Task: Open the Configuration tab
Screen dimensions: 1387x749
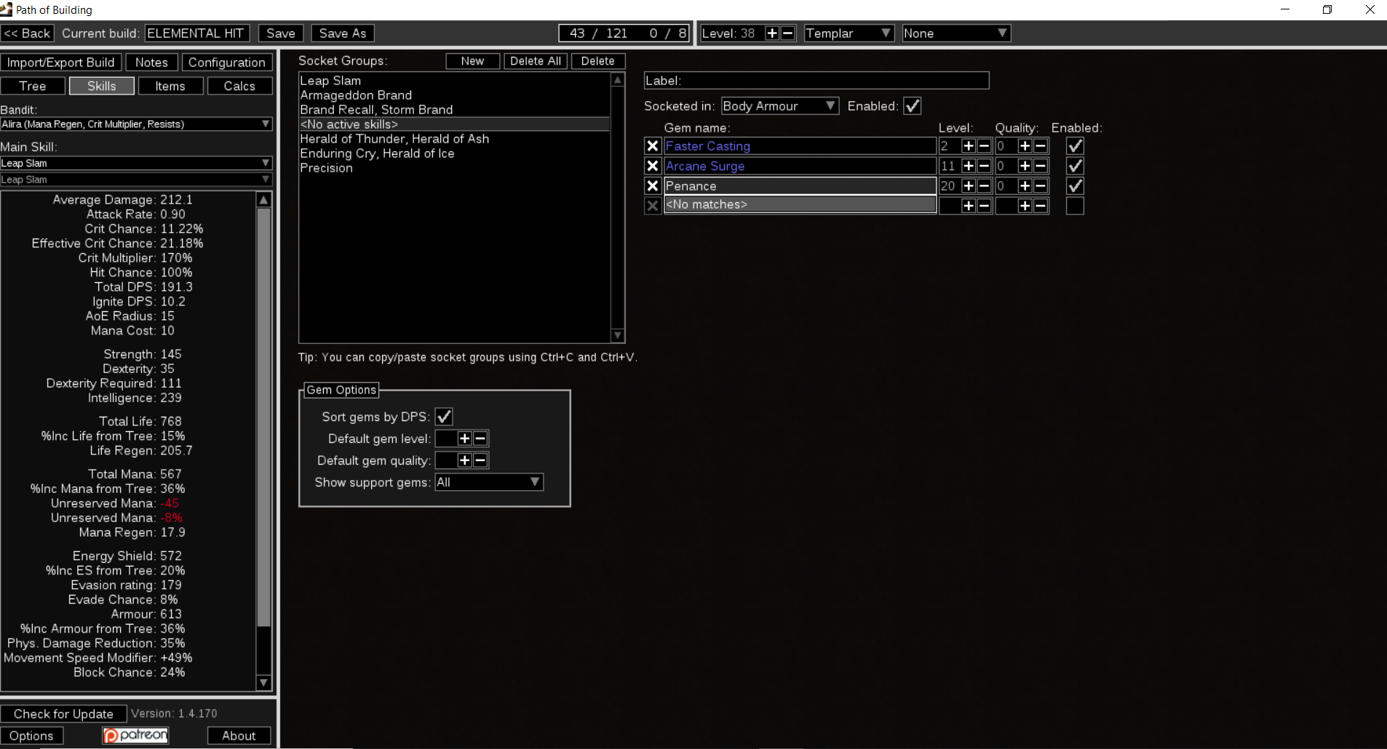Action: click(x=227, y=62)
